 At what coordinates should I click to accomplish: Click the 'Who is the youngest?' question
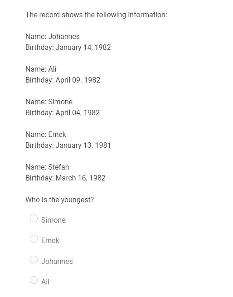click(x=60, y=200)
